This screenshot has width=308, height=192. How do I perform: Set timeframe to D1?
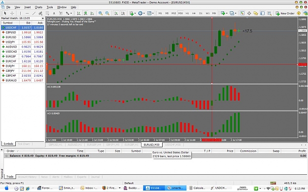point(201,13)
